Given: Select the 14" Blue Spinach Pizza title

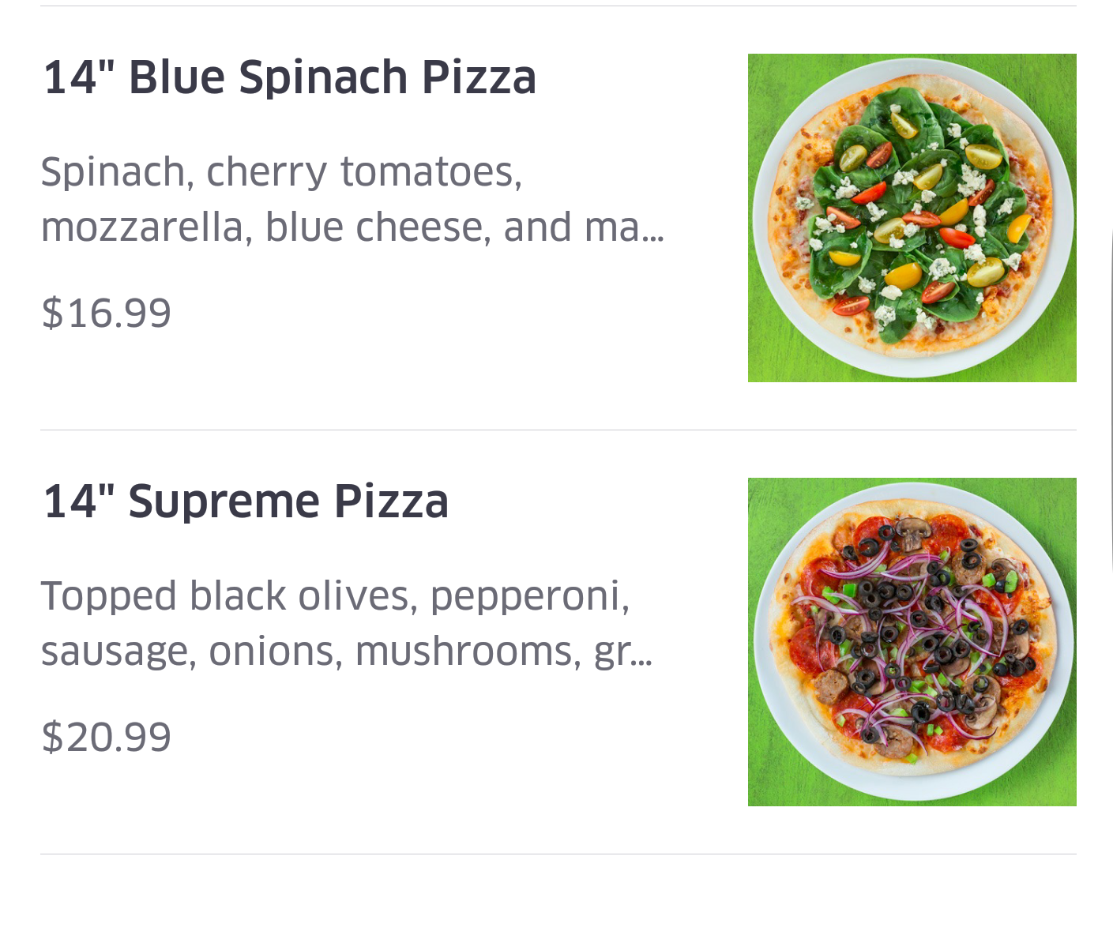Looking at the screenshot, I should (289, 77).
